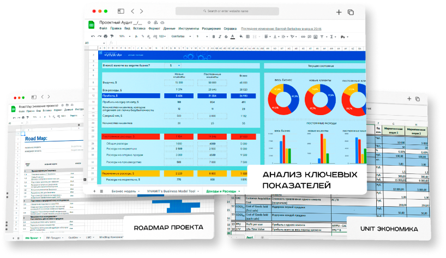Click the add sheet plus button at bottom
446x258 pixels.
(x=94, y=191)
